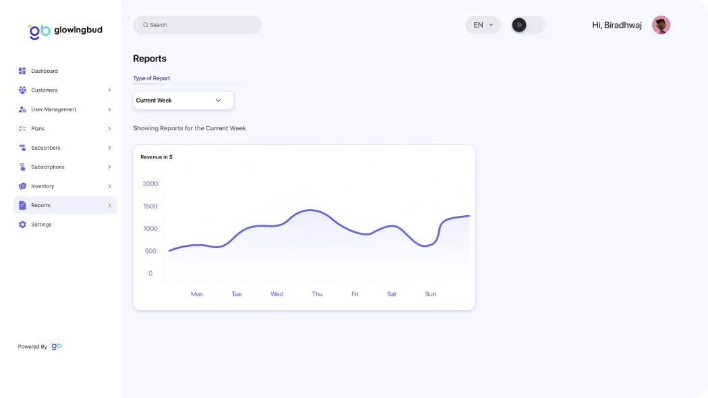The image size is (708, 398).
Task: Click the User Management icon
Action: pos(22,109)
